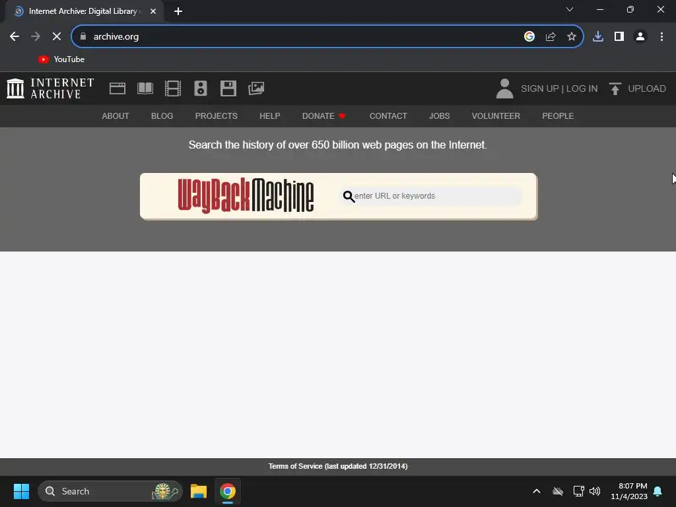676x507 pixels.
Task: Select the Internet Archive browser tab
Action: (x=84, y=11)
